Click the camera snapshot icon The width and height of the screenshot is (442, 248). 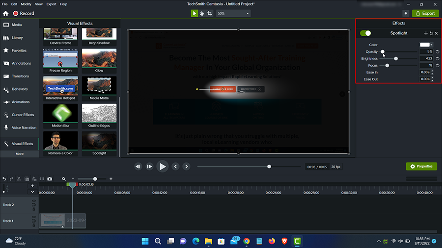(x=50, y=179)
